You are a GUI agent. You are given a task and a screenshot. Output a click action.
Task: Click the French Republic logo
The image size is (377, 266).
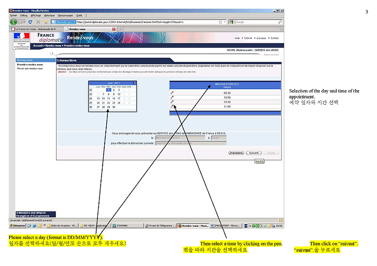(21, 41)
